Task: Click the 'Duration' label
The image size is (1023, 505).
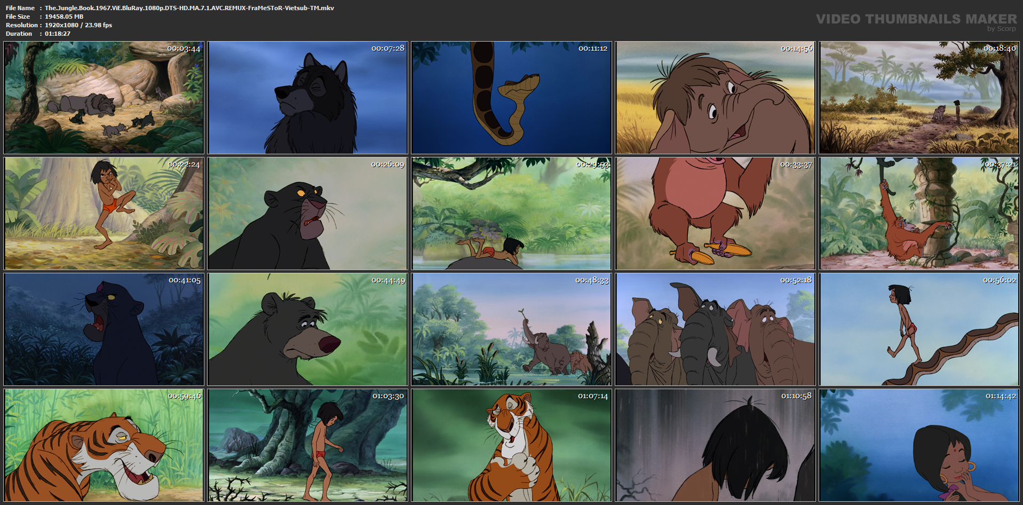Action: pos(19,34)
